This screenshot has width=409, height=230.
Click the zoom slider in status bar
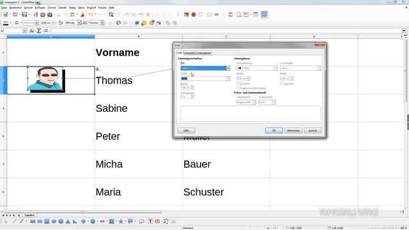click(383, 228)
